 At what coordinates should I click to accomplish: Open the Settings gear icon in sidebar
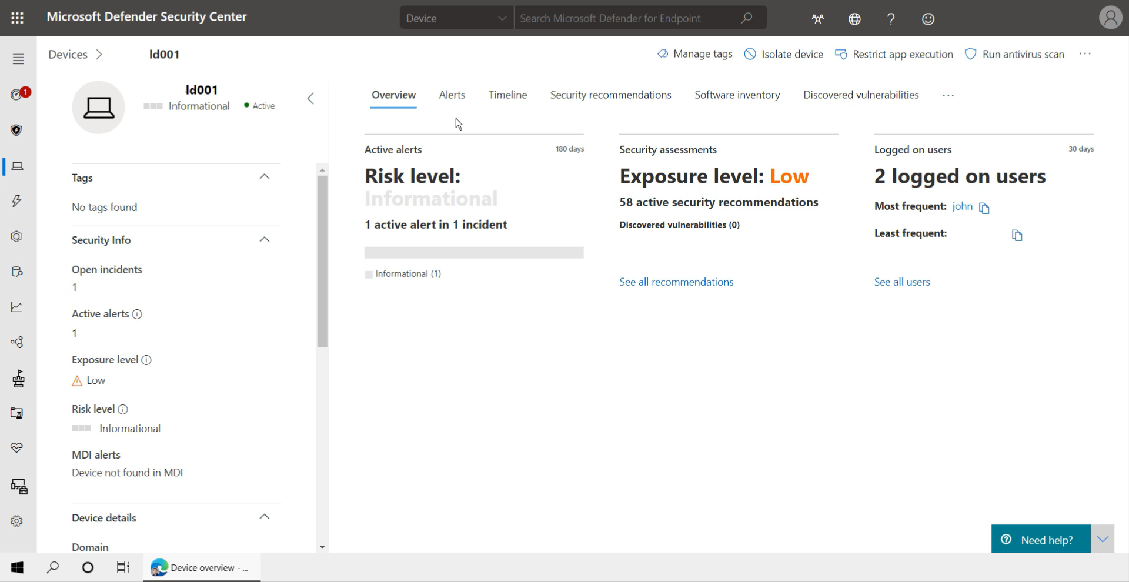coord(16,521)
